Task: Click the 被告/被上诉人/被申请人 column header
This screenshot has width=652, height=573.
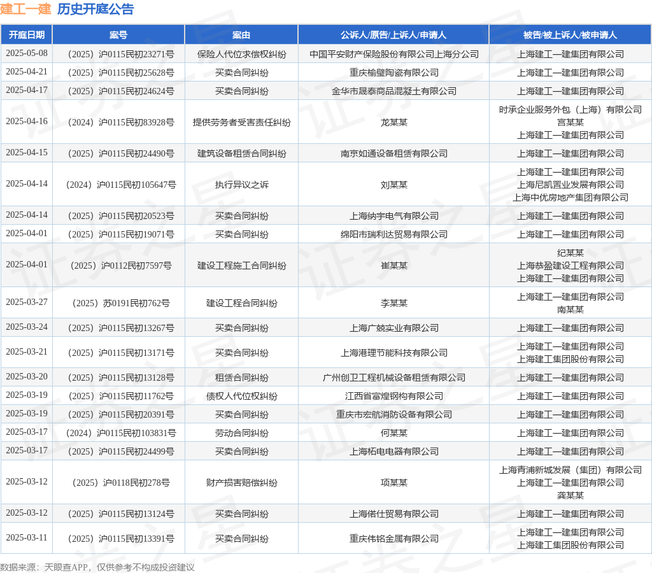Action: 570,35
